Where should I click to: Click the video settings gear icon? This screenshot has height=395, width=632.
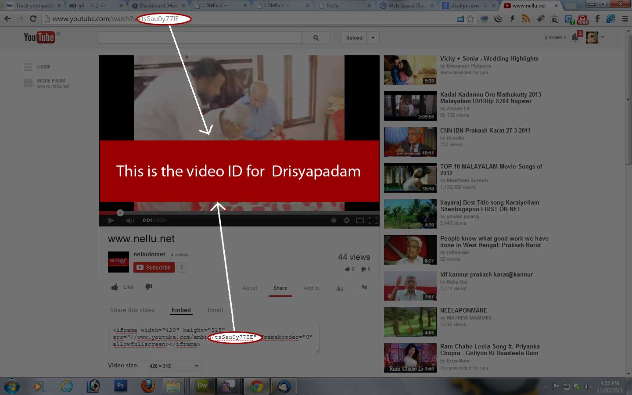[x=346, y=220]
